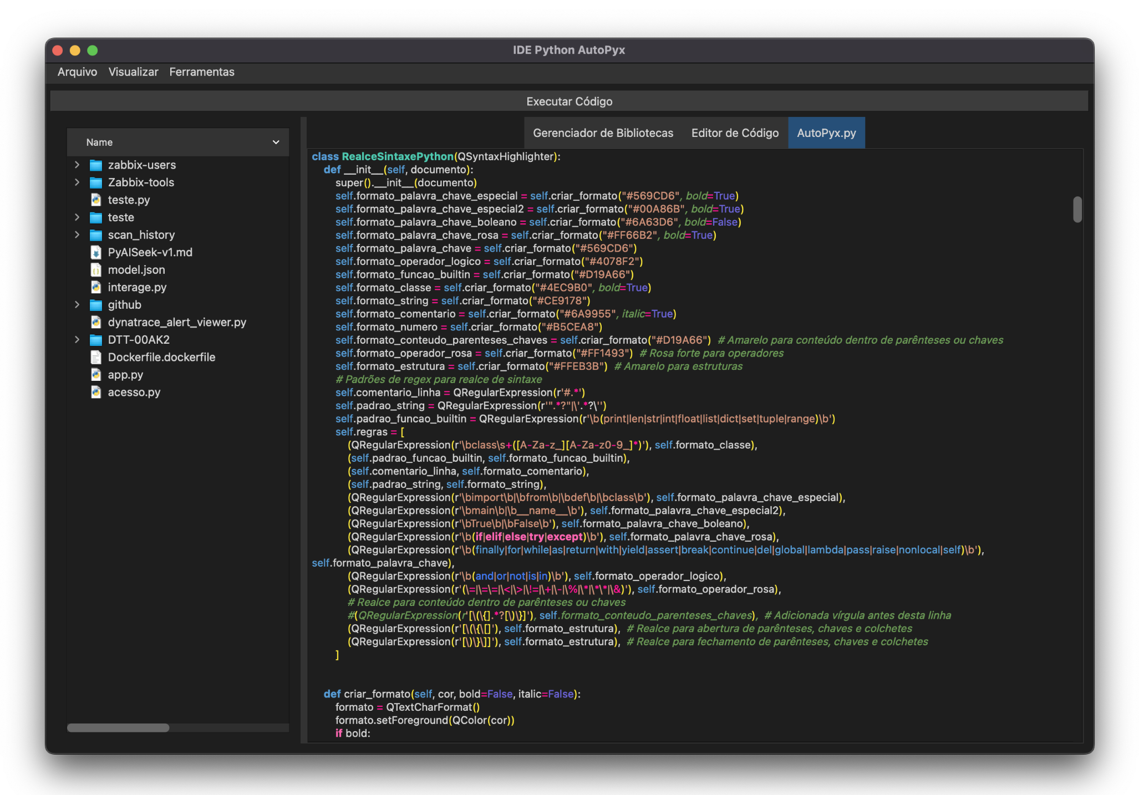Image resolution: width=1139 pixels, height=795 pixels.
Task: Expand the teste folder chevron
Action: tap(77, 217)
